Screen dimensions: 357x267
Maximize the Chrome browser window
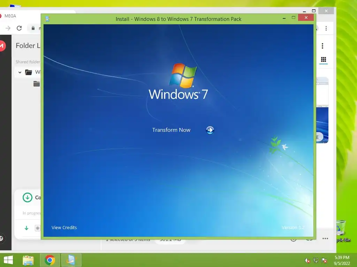pyautogui.click(x=314, y=11)
